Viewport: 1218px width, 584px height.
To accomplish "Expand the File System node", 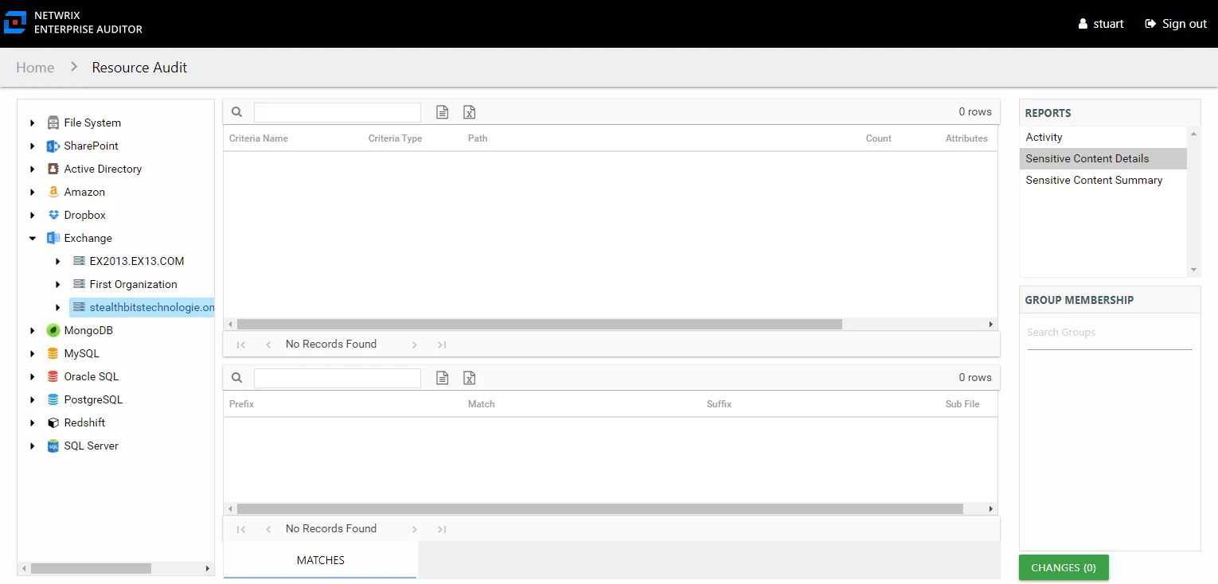I will 33,123.
